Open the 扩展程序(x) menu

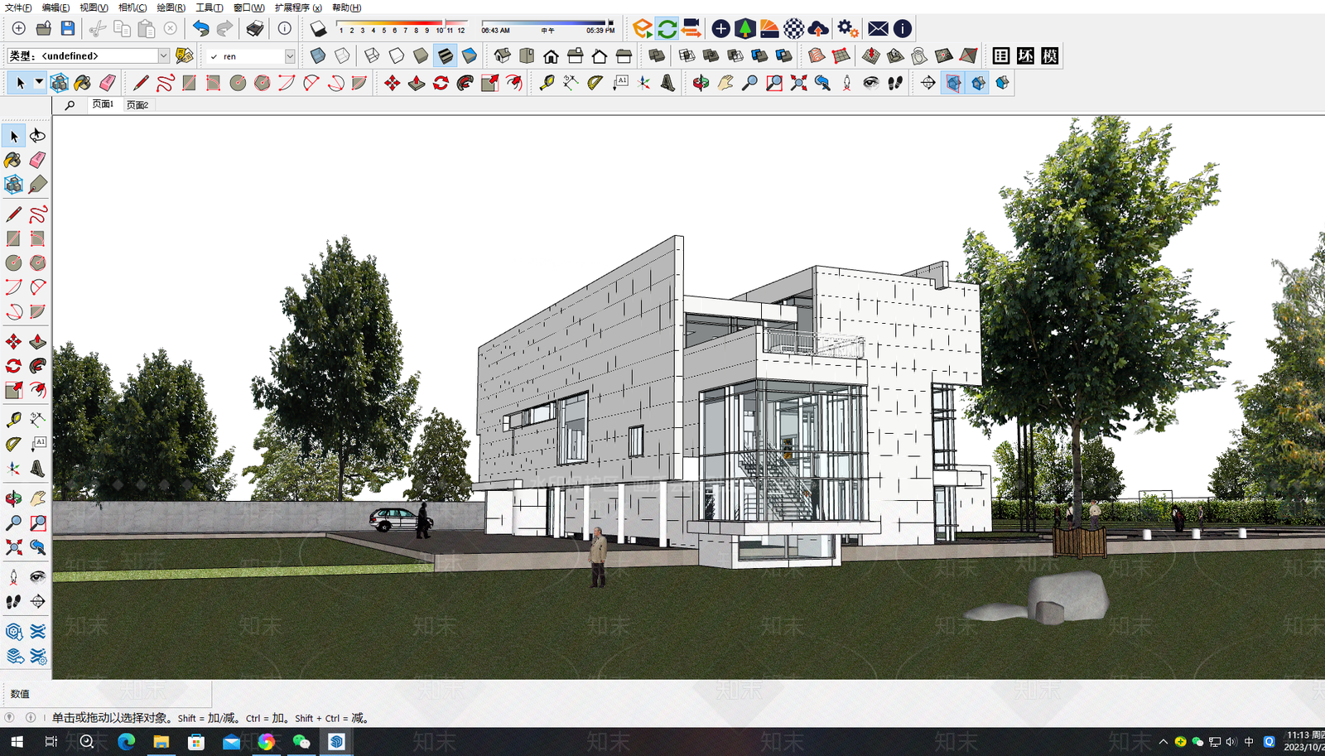point(298,7)
